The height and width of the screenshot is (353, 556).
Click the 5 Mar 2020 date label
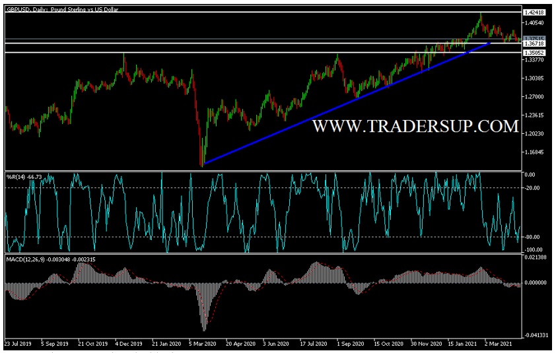click(203, 344)
